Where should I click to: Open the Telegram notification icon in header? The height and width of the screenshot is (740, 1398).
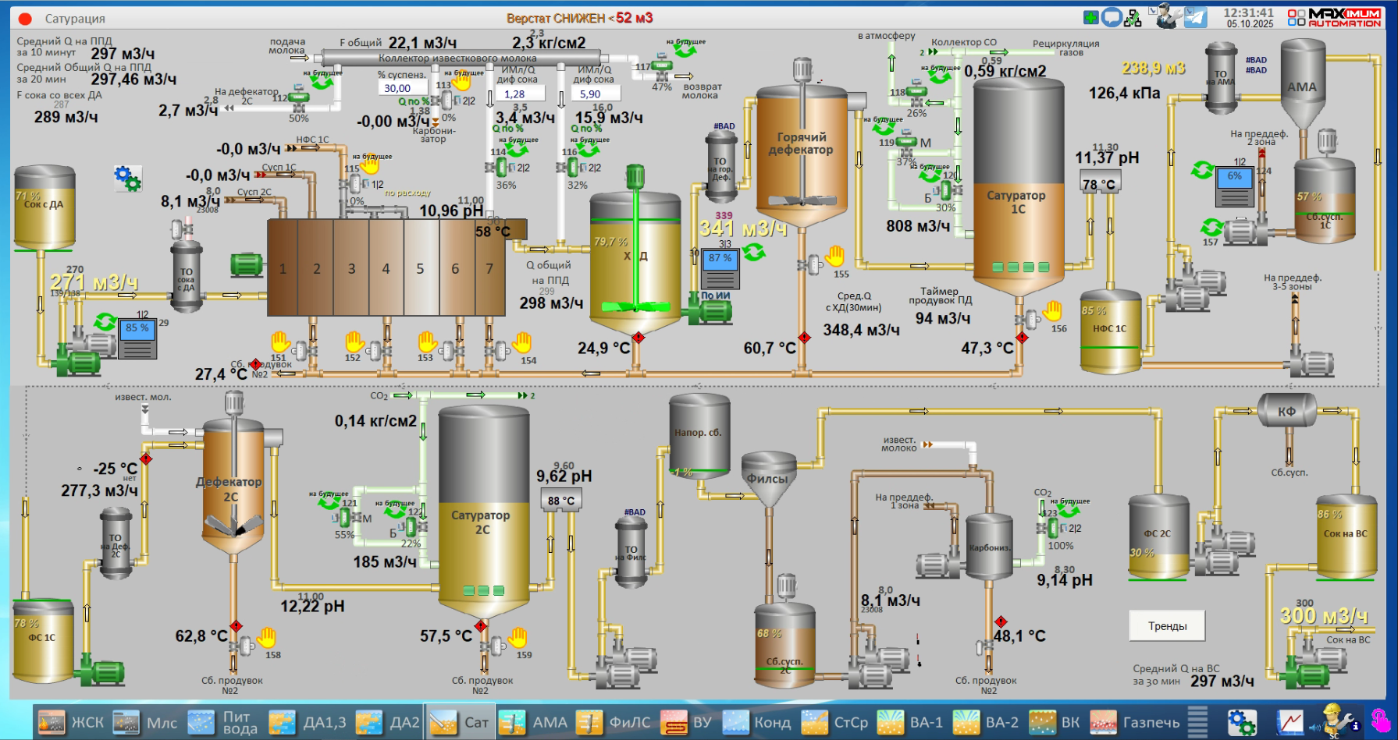click(1195, 17)
